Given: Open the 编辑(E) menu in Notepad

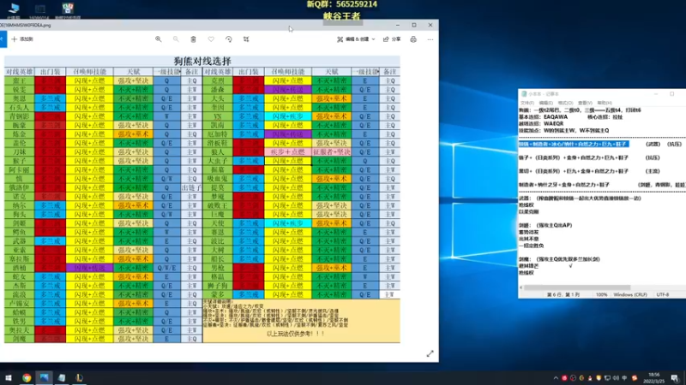Looking at the screenshot, I should point(546,103).
